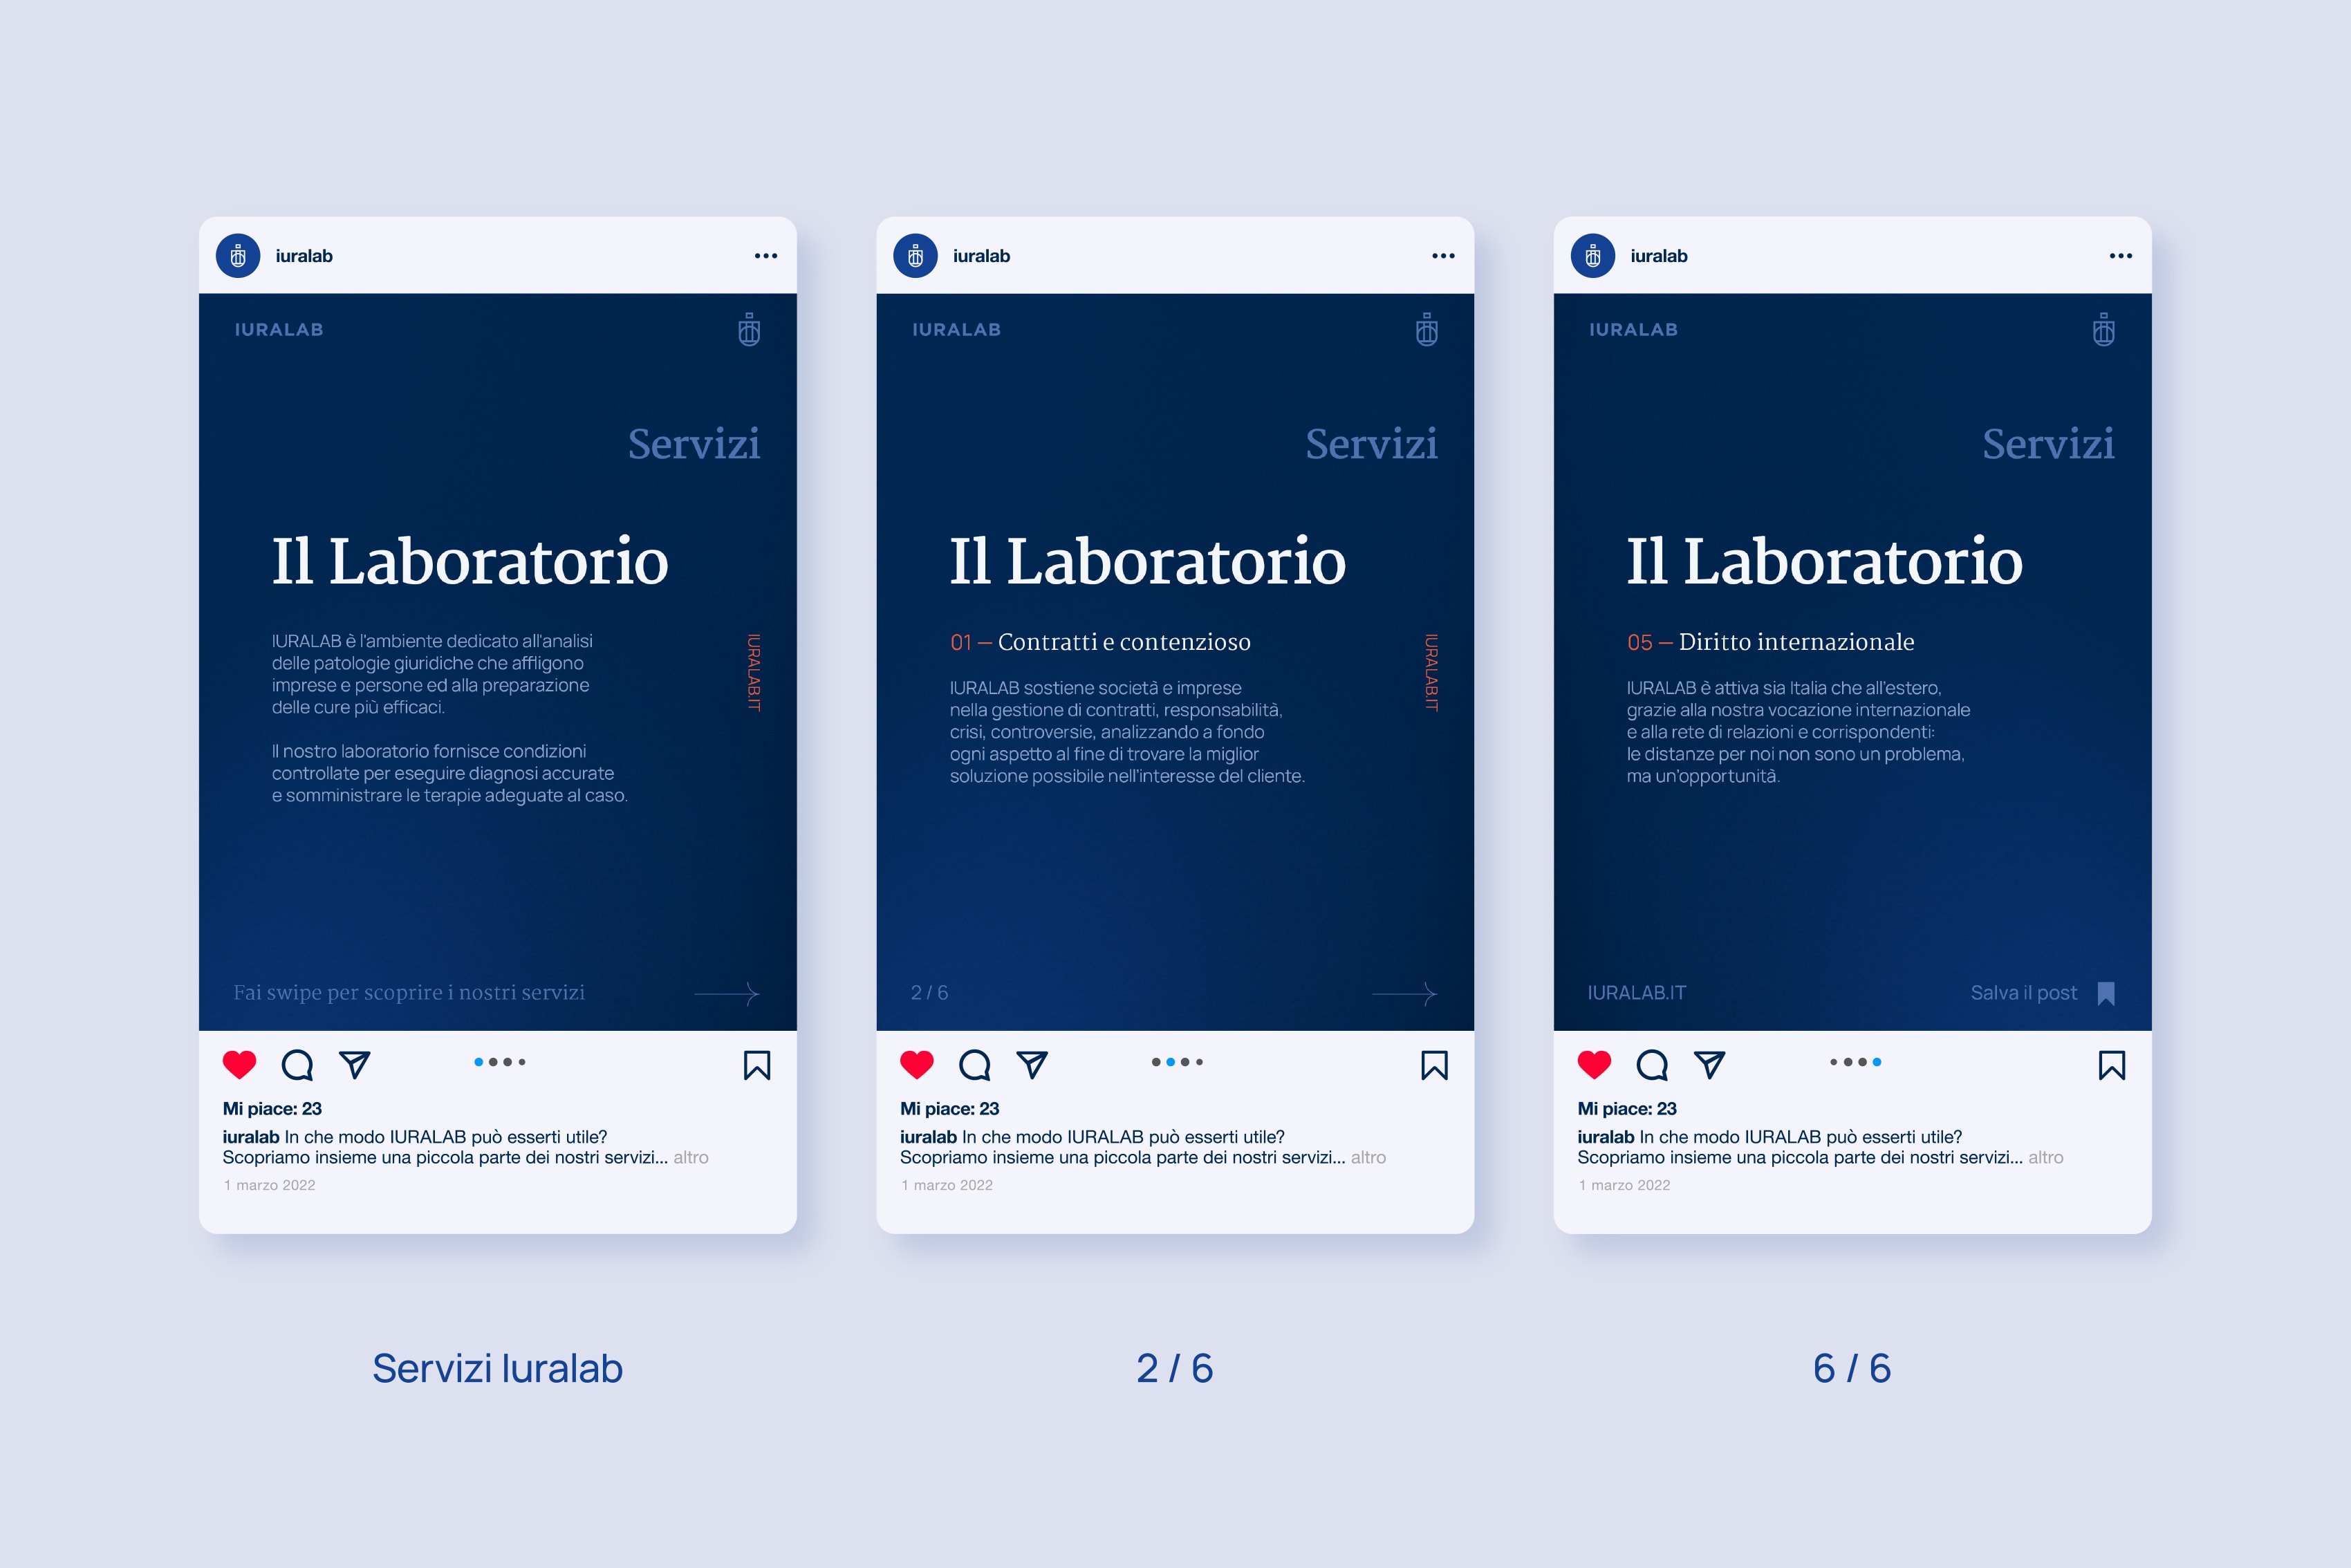This screenshot has height=1568, width=2351.
Task: Open the iuralab username in the 2 / 6 post header
Action: (x=981, y=256)
